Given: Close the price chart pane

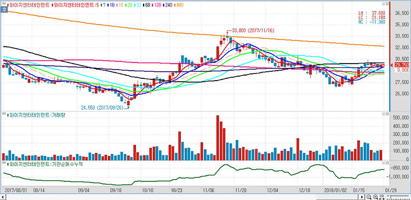Looking at the screenshot, I should coord(387,4).
